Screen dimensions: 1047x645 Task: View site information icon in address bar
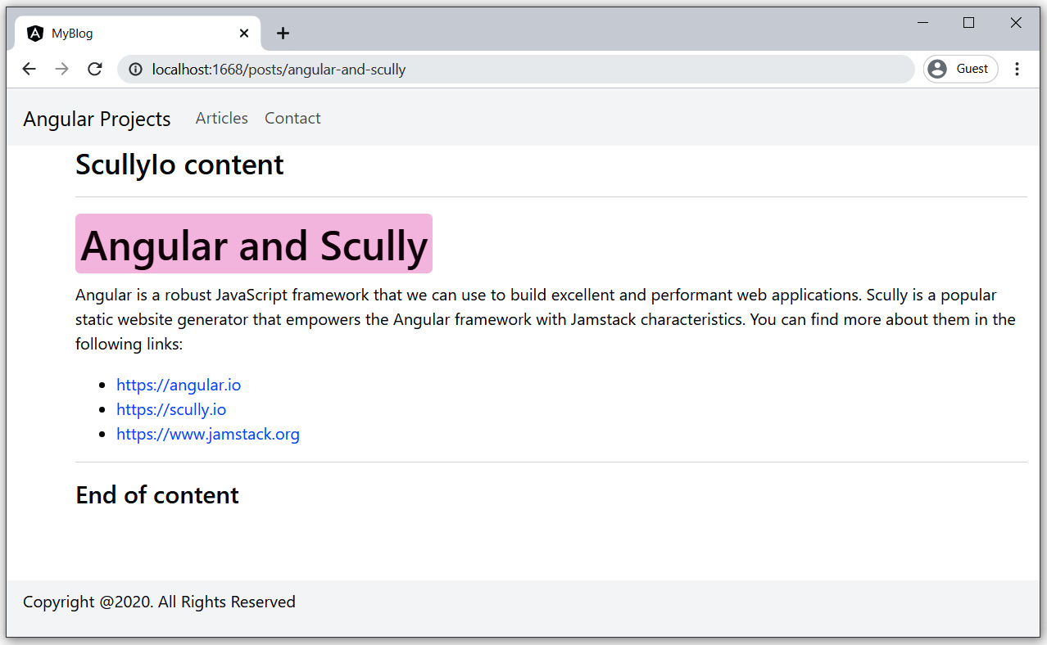tap(136, 70)
